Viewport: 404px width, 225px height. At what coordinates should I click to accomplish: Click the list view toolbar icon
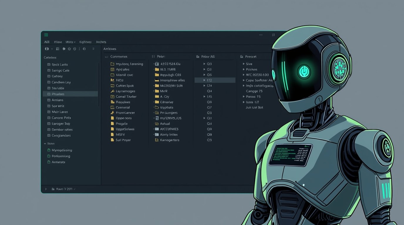point(58,49)
